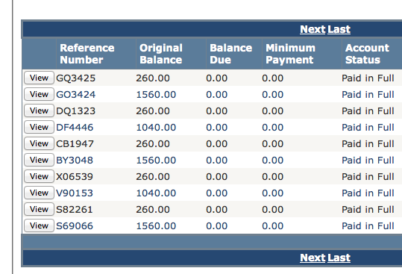Click bottom Next pagination link
Viewport: 402px width, 274px height.
coord(313,258)
